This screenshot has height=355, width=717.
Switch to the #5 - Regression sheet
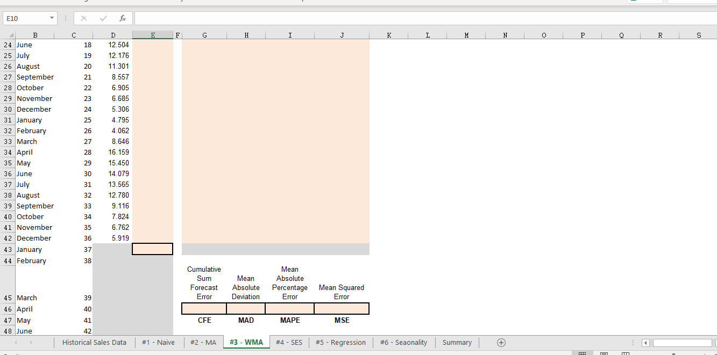pos(340,342)
